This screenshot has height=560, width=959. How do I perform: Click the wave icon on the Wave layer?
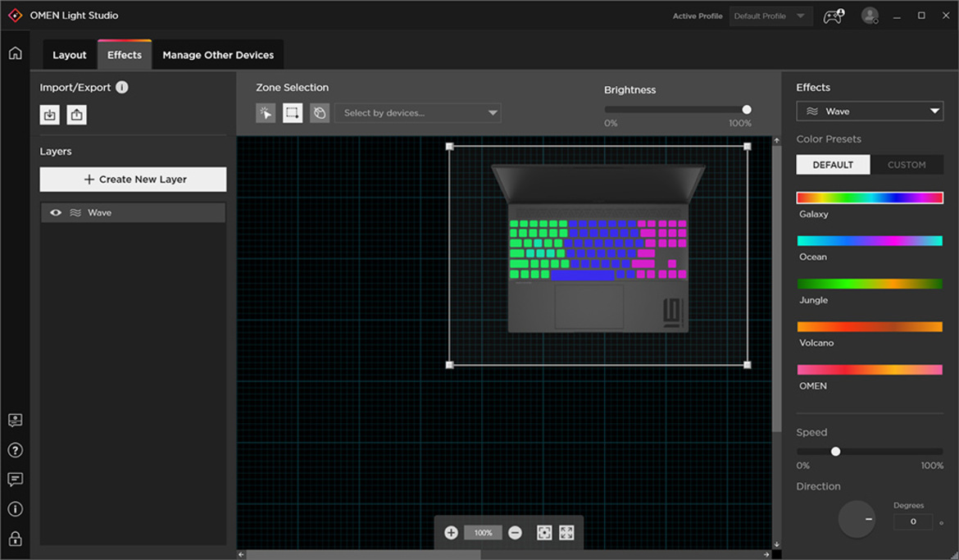tap(75, 213)
